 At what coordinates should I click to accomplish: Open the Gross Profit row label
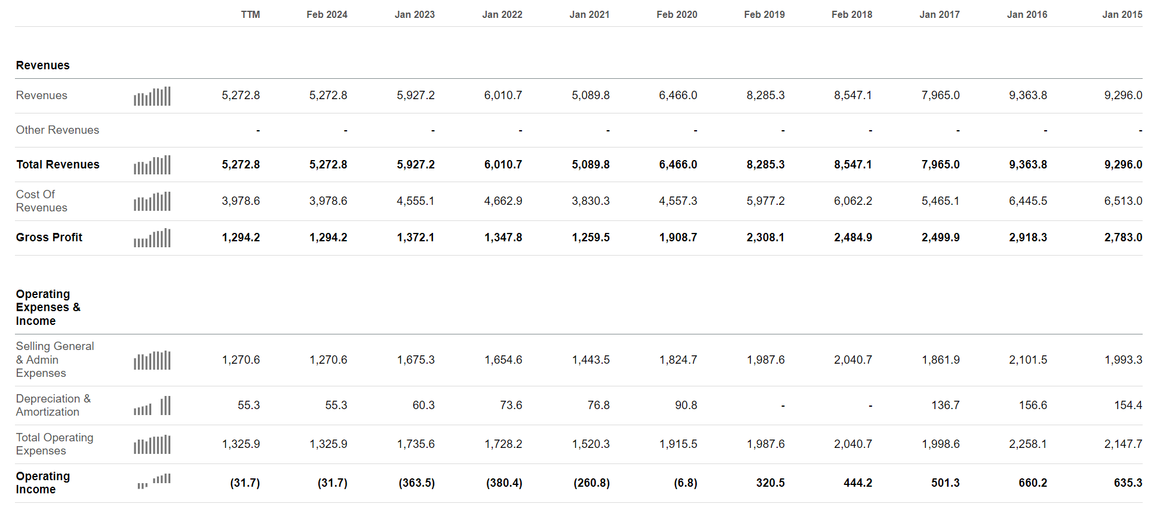(x=49, y=238)
